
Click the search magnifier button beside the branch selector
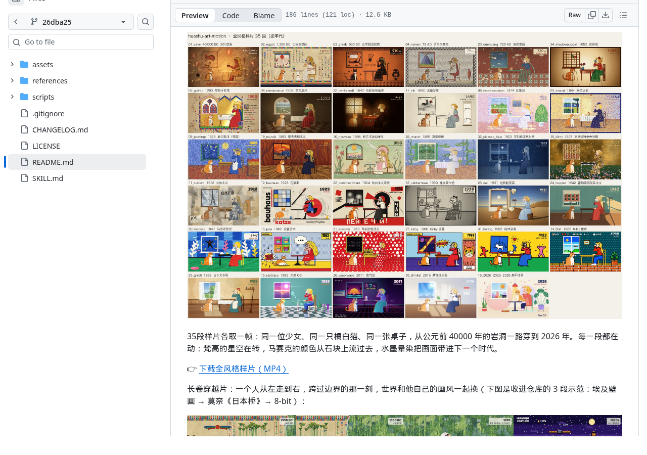tap(146, 22)
